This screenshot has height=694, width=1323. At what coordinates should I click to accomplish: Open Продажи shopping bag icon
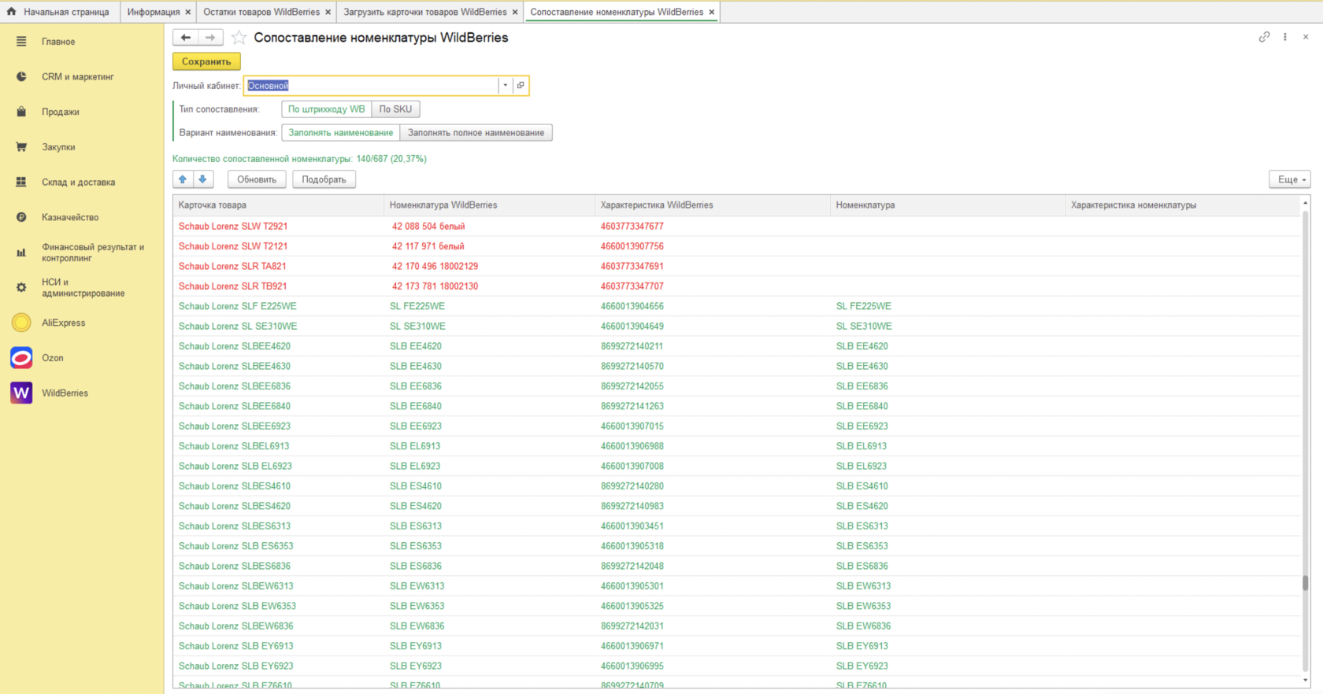21,112
